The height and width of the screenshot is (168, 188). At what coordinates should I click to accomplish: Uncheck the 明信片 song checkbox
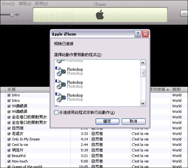[9, 150]
